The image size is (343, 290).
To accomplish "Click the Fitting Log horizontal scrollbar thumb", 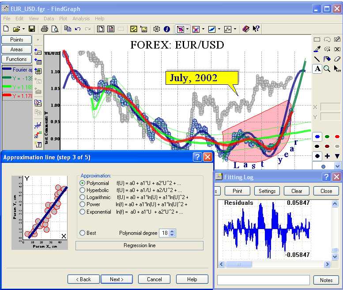I will (x=238, y=264).
